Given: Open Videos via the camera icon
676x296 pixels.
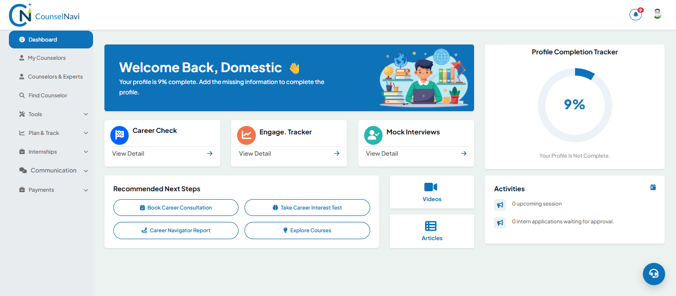Looking at the screenshot, I should click(x=431, y=187).
